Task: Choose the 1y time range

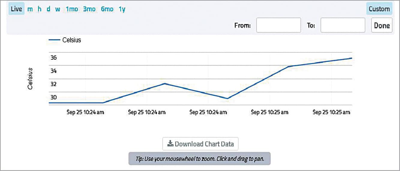Action: [122, 9]
